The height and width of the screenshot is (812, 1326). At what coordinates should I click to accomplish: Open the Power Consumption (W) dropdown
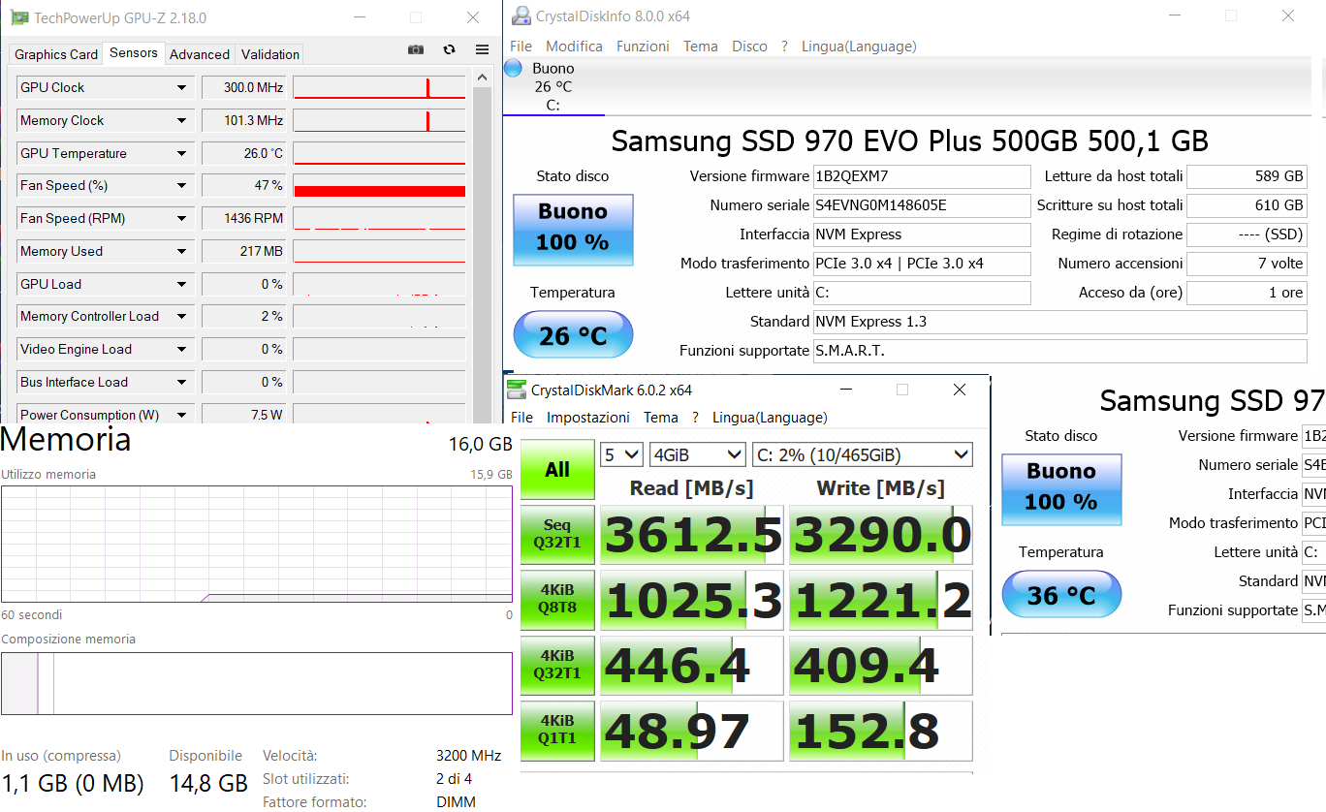point(181,415)
